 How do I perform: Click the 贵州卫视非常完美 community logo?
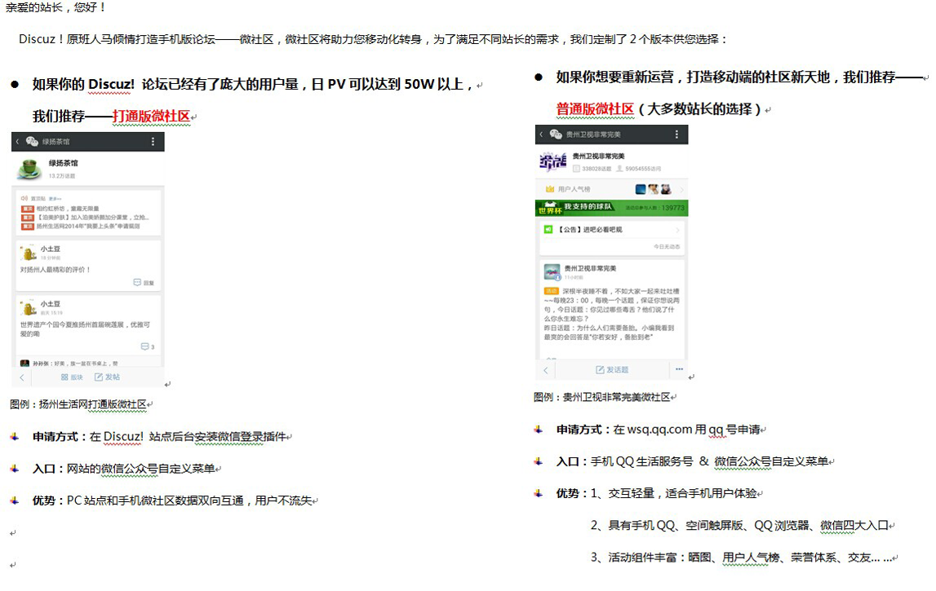[x=552, y=161]
